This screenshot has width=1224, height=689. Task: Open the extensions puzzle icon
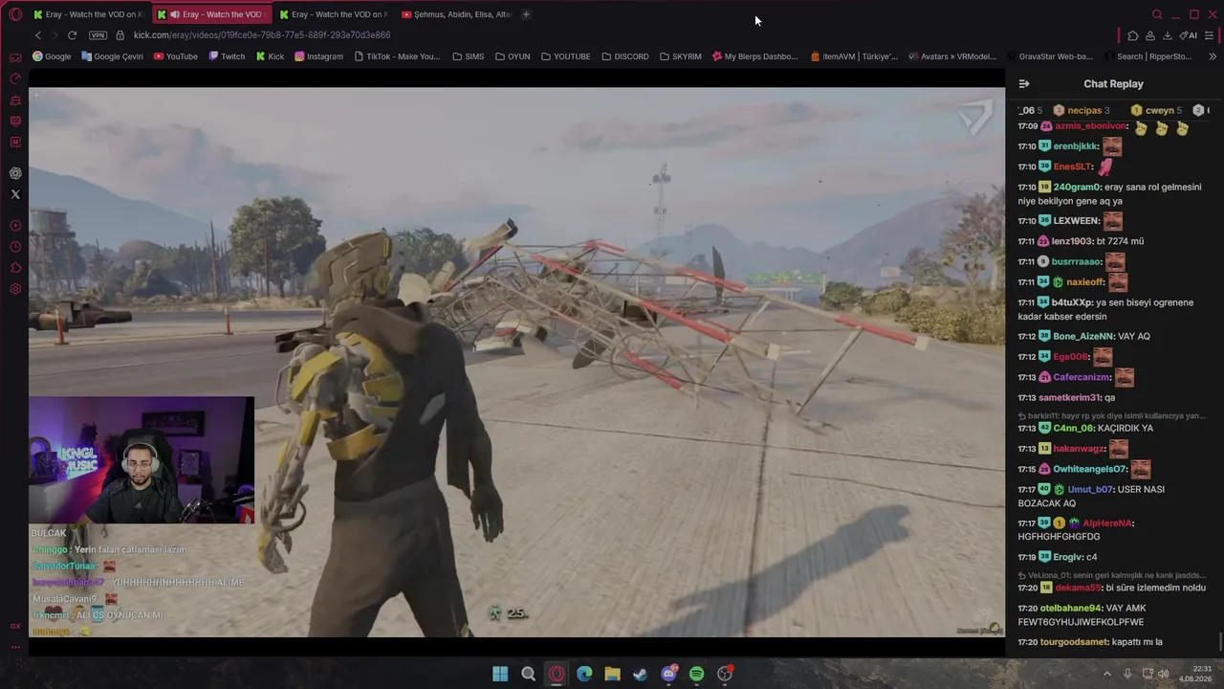coord(1133,35)
